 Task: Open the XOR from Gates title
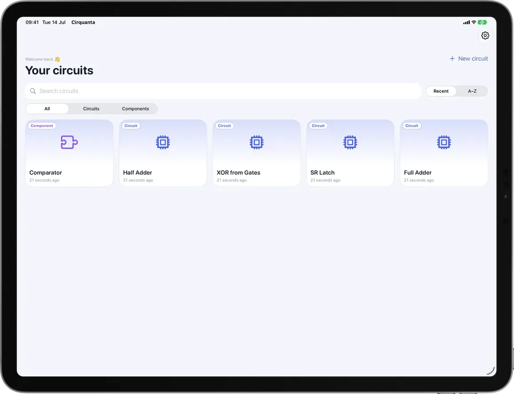pyautogui.click(x=238, y=173)
